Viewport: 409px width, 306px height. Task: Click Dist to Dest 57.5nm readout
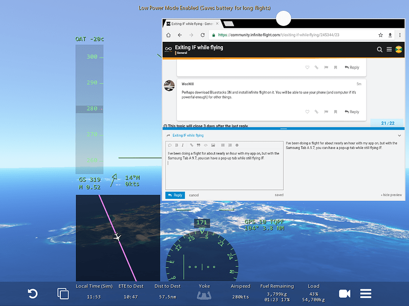coord(168,292)
